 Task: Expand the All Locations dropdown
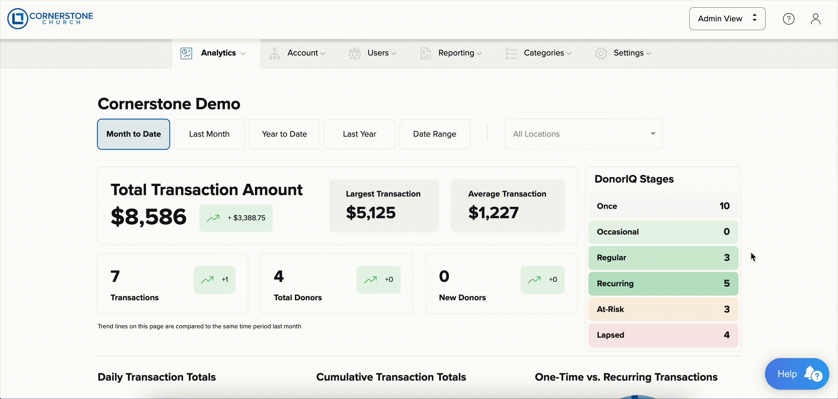pyautogui.click(x=583, y=134)
